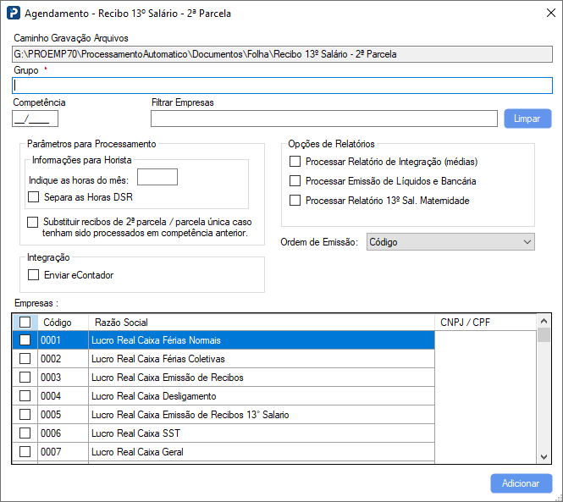Sort by Razão Social column header
The width and height of the screenshot is (563, 502).
[261, 322]
